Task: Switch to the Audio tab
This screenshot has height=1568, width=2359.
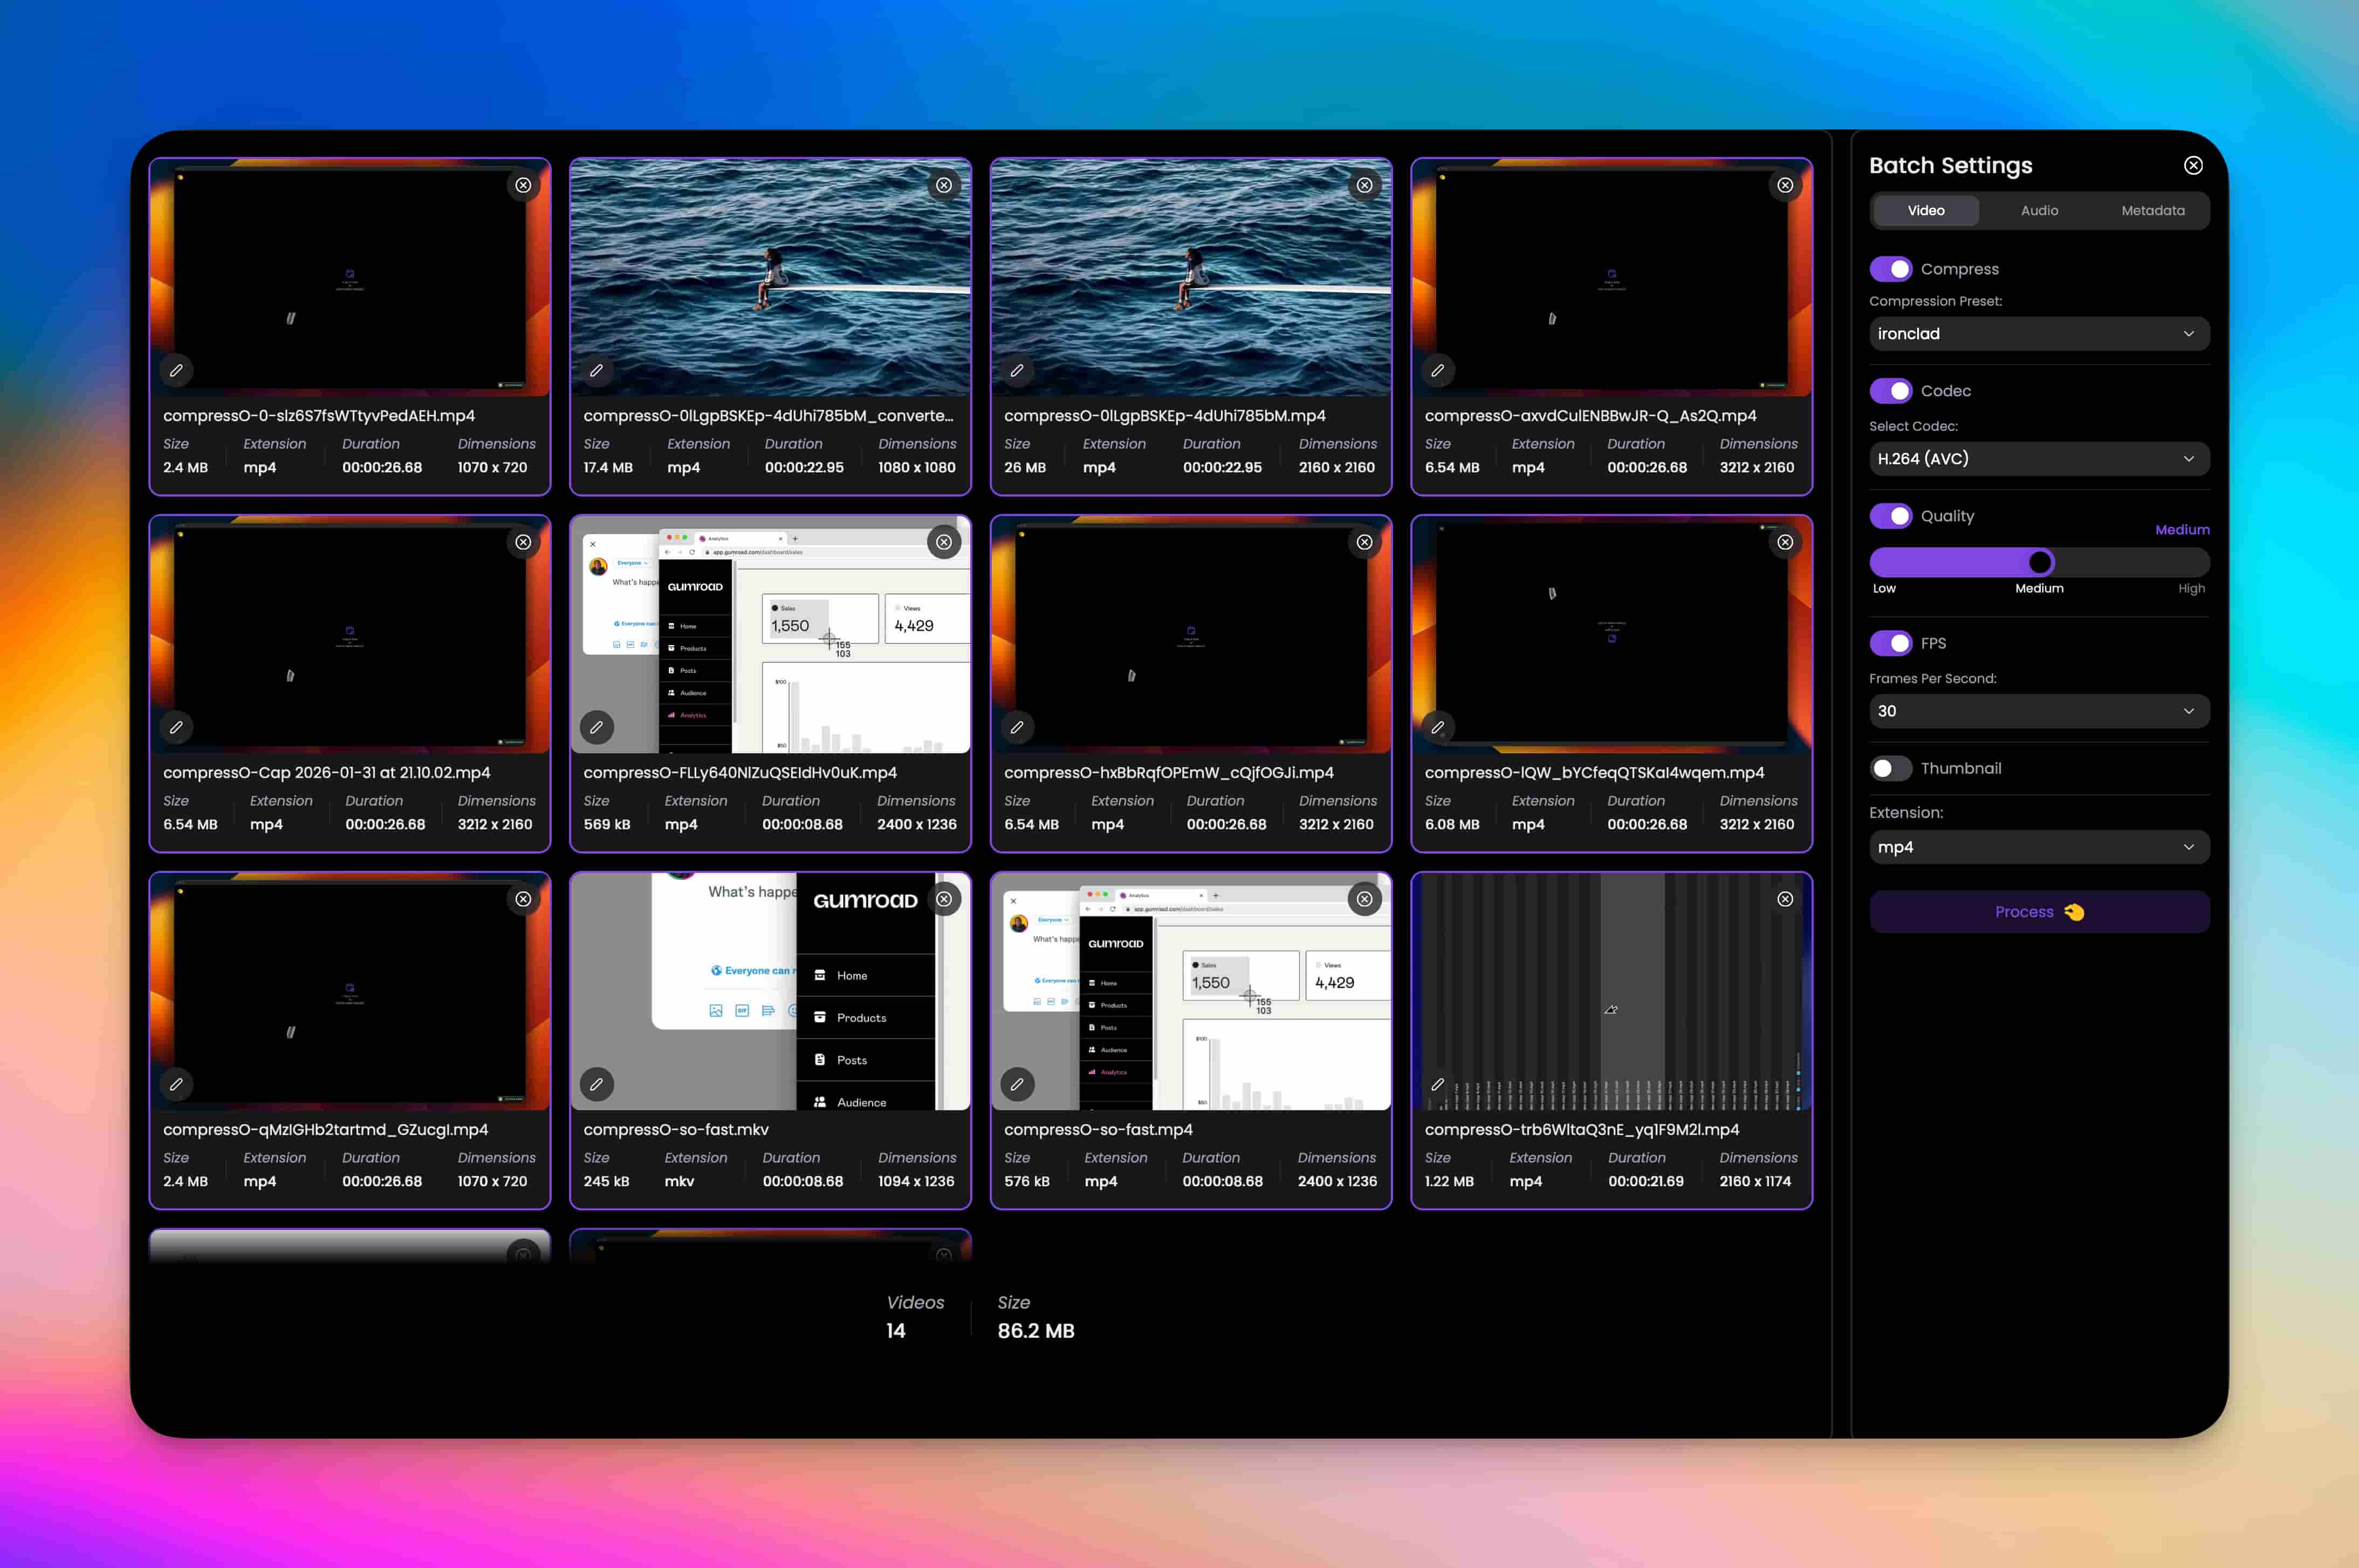Action: tap(2039, 210)
